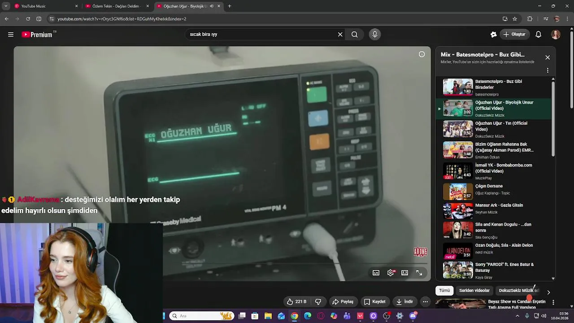Open browser extensions puzzle icon

point(530,19)
